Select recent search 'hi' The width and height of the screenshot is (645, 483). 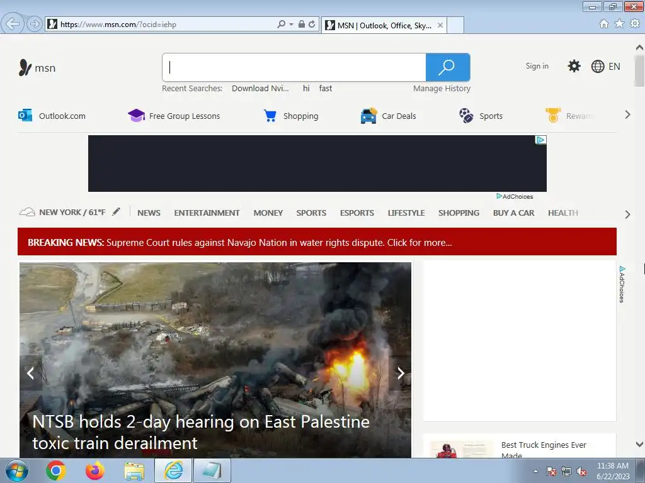(306, 88)
